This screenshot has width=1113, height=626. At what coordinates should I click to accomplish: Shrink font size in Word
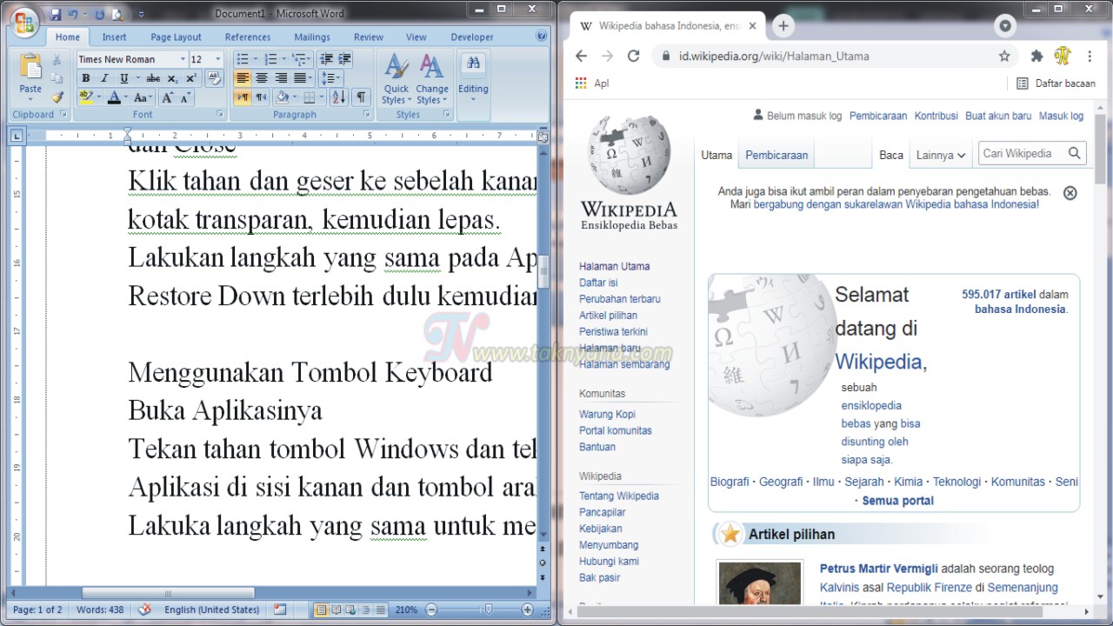(187, 97)
